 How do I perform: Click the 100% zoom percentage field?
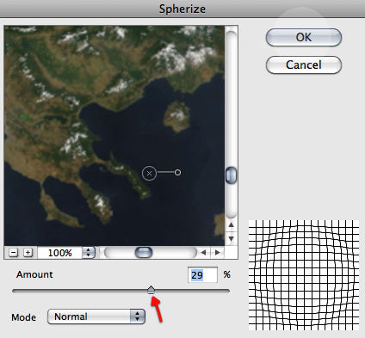[x=60, y=253]
